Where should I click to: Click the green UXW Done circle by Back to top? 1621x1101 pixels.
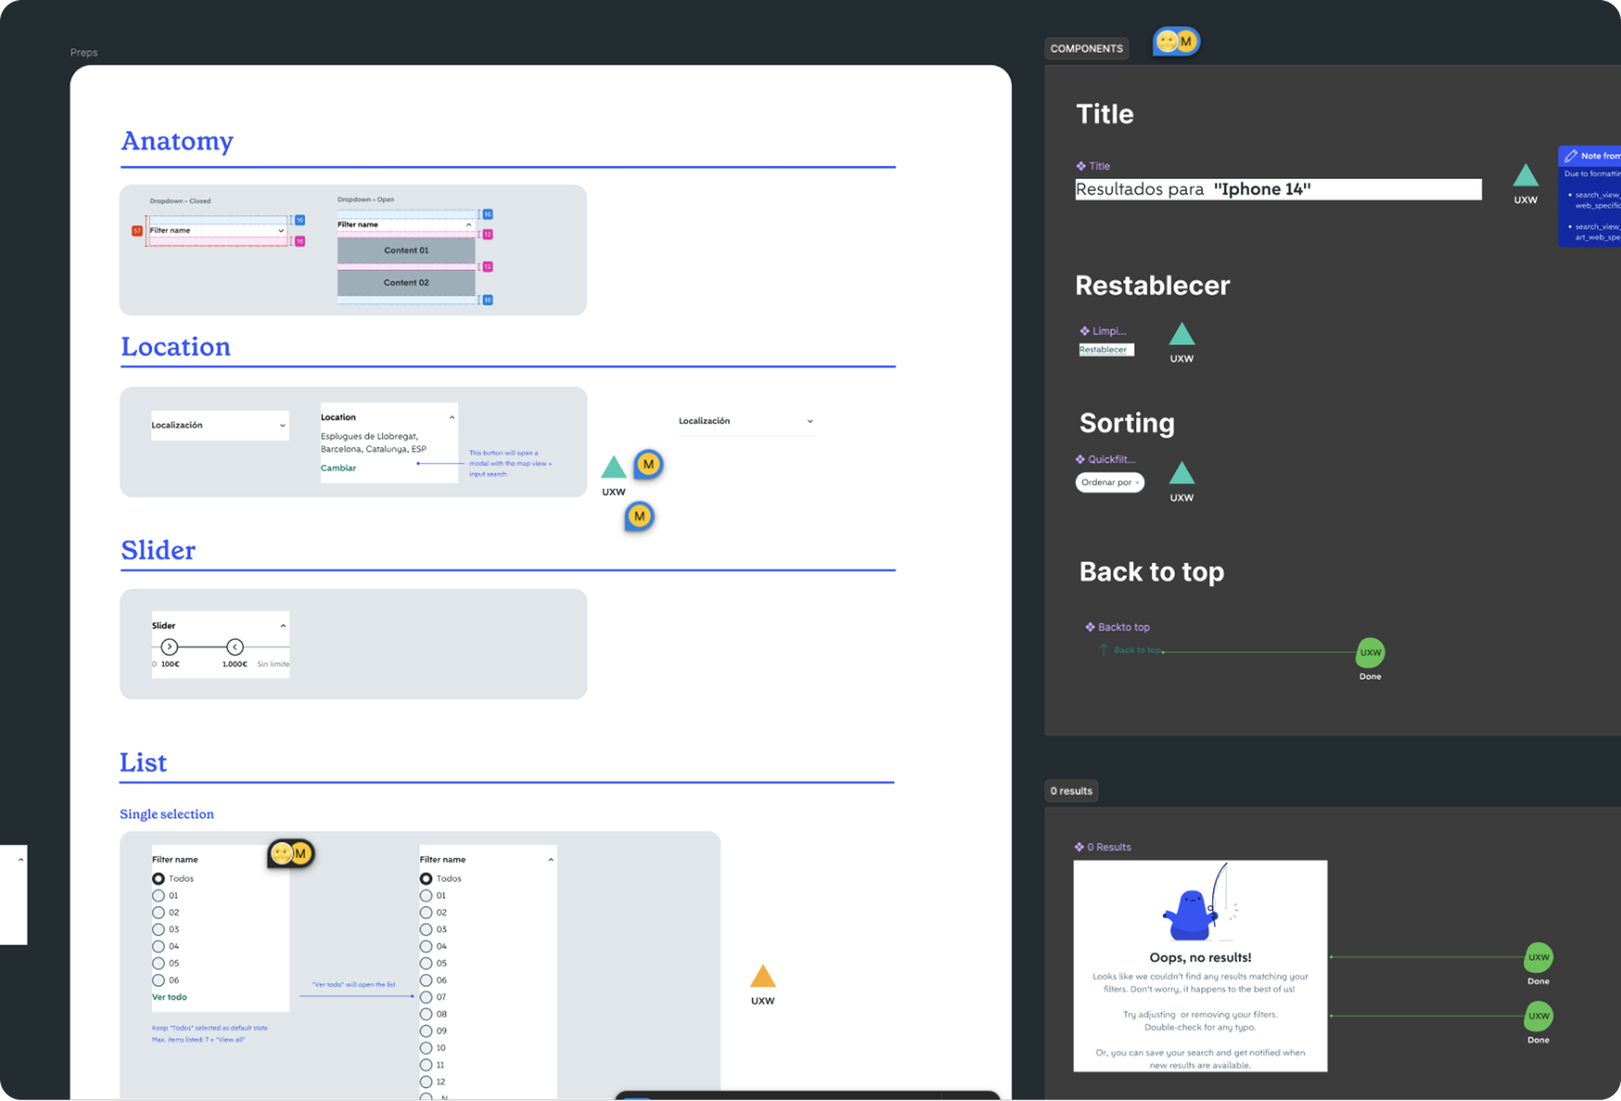1370,652
